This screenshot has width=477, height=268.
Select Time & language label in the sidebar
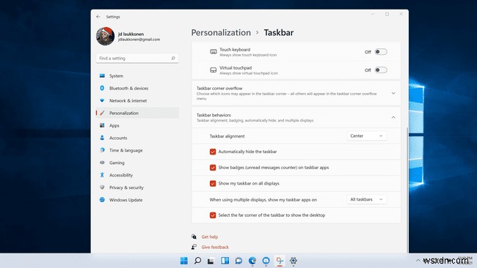[x=125, y=150]
